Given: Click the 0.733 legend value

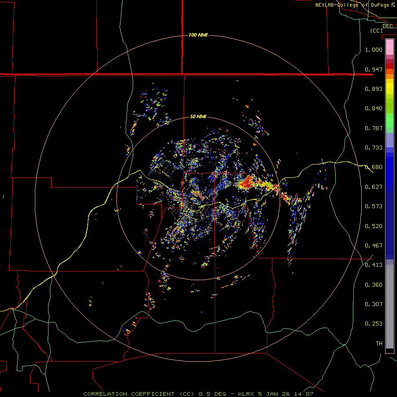Looking at the screenshot, I should [374, 148].
